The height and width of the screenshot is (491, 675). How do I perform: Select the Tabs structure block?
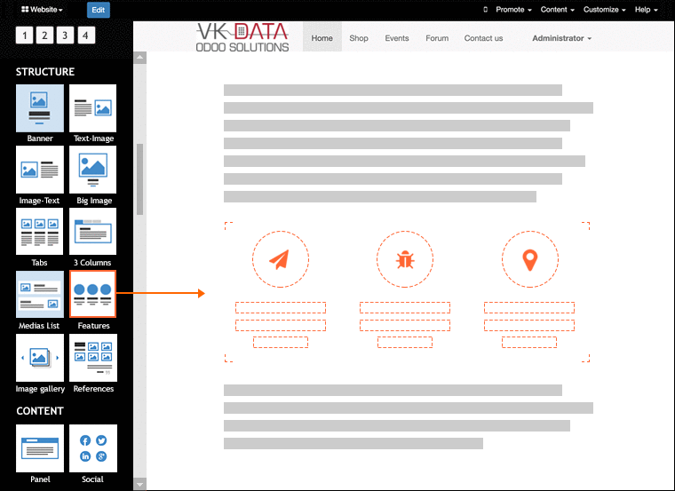tap(40, 232)
